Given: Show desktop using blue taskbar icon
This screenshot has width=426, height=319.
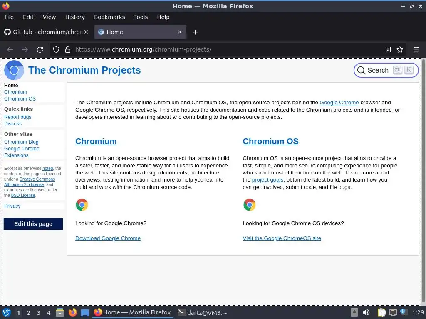Looking at the screenshot, I should click(x=85, y=313).
